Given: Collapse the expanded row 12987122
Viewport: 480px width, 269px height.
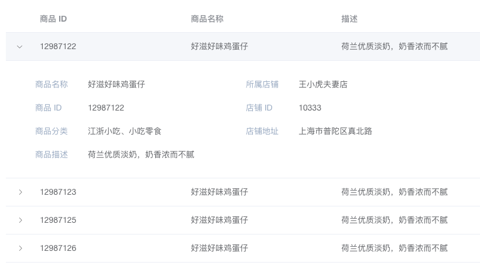Looking at the screenshot, I should [20, 47].
